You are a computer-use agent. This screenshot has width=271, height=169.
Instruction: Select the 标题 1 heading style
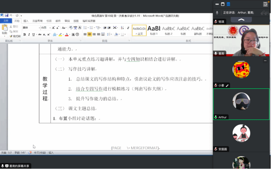tap(154, 30)
